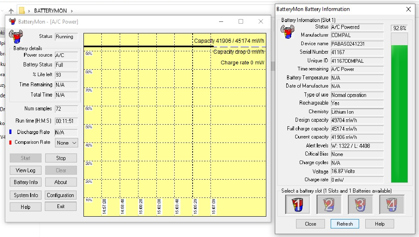This screenshot has height=237, width=419.
Task: Click the Clear button
Action: 61,170
